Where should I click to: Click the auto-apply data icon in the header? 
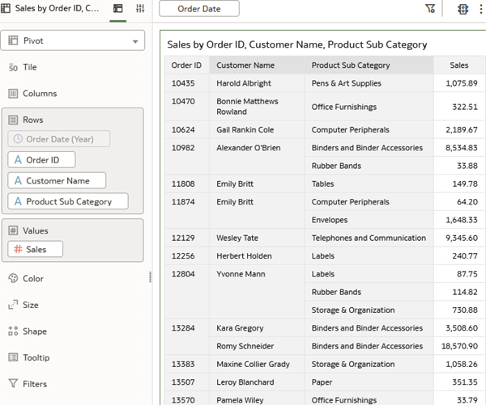click(x=463, y=8)
